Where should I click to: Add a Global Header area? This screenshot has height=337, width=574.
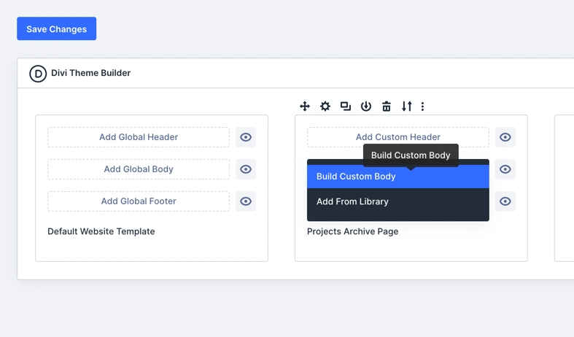(139, 137)
